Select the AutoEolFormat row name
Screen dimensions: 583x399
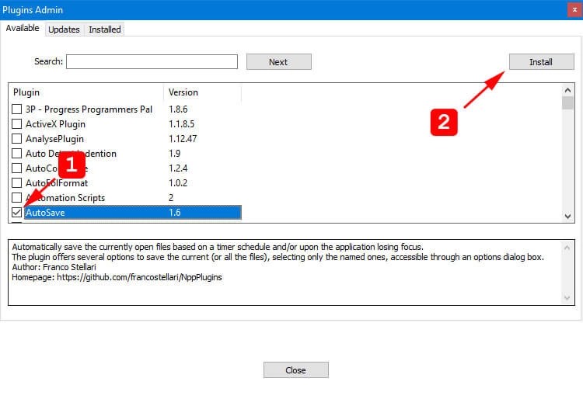coord(57,183)
